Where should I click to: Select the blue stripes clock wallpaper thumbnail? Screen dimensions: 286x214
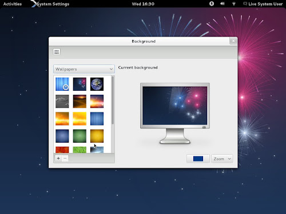[x=62, y=84]
